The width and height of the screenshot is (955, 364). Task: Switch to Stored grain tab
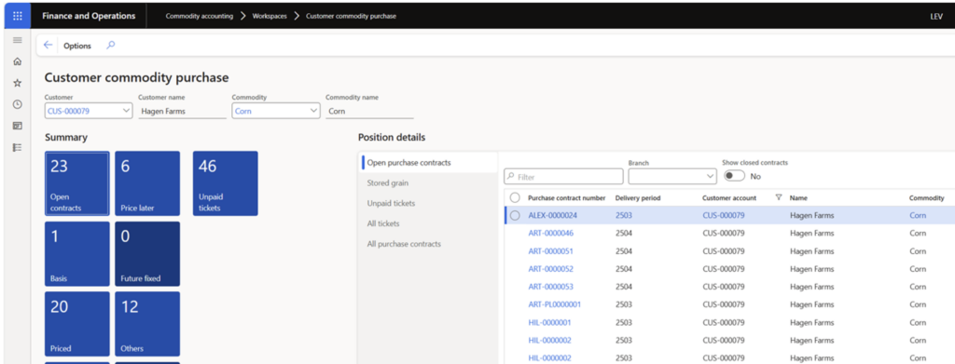point(387,182)
